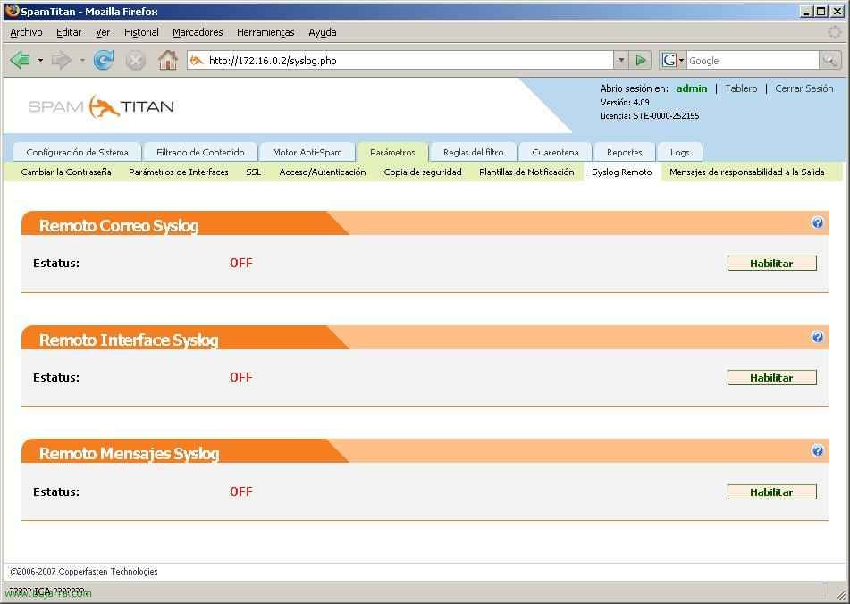850x604 pixels.
Task: Click the SpamTitan logo
Action: [101, 106]
